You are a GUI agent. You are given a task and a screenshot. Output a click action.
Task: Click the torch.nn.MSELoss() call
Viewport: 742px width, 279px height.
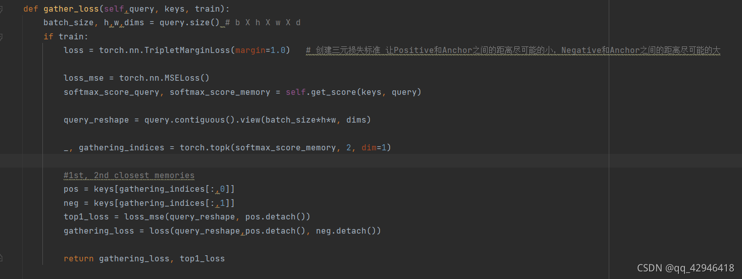[x=165, y=78]
